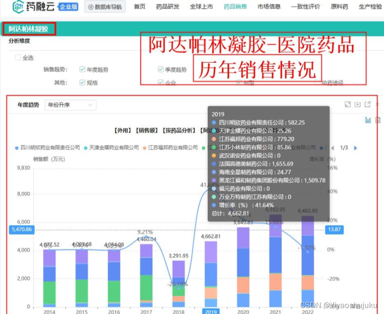384x314 pixels.
Task: Click the download chart icon
Action: click(357, 104)
